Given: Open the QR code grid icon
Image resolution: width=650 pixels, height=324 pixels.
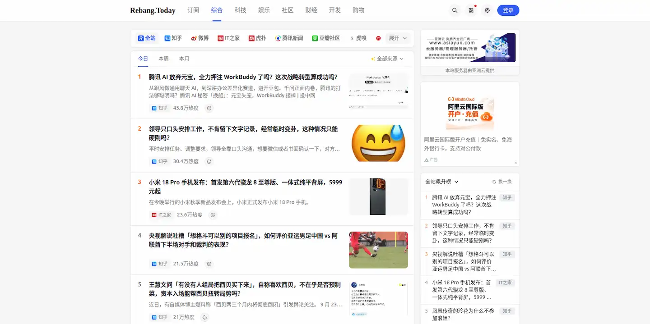Looking at the screenshot, I should [471, 10].
